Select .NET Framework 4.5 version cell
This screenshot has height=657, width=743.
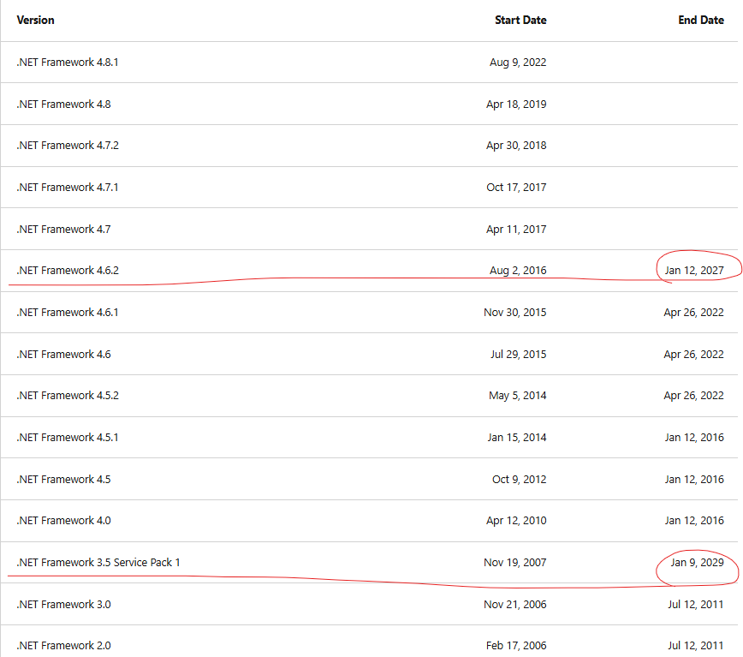(63, 479)
